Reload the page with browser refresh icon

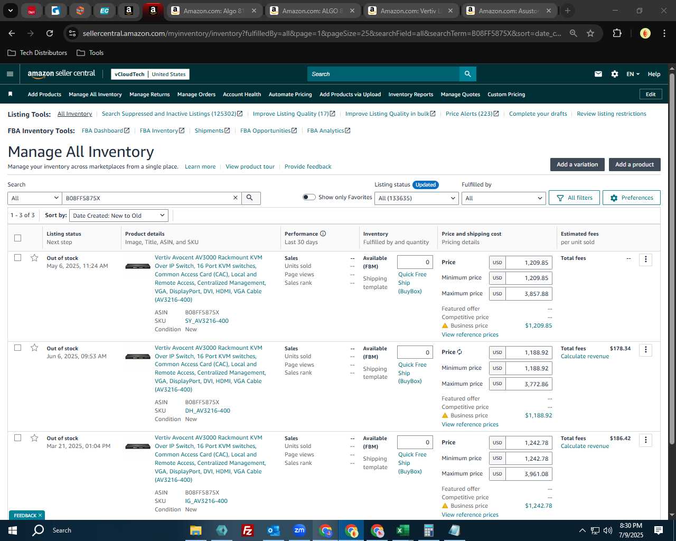tap(50, 33)
